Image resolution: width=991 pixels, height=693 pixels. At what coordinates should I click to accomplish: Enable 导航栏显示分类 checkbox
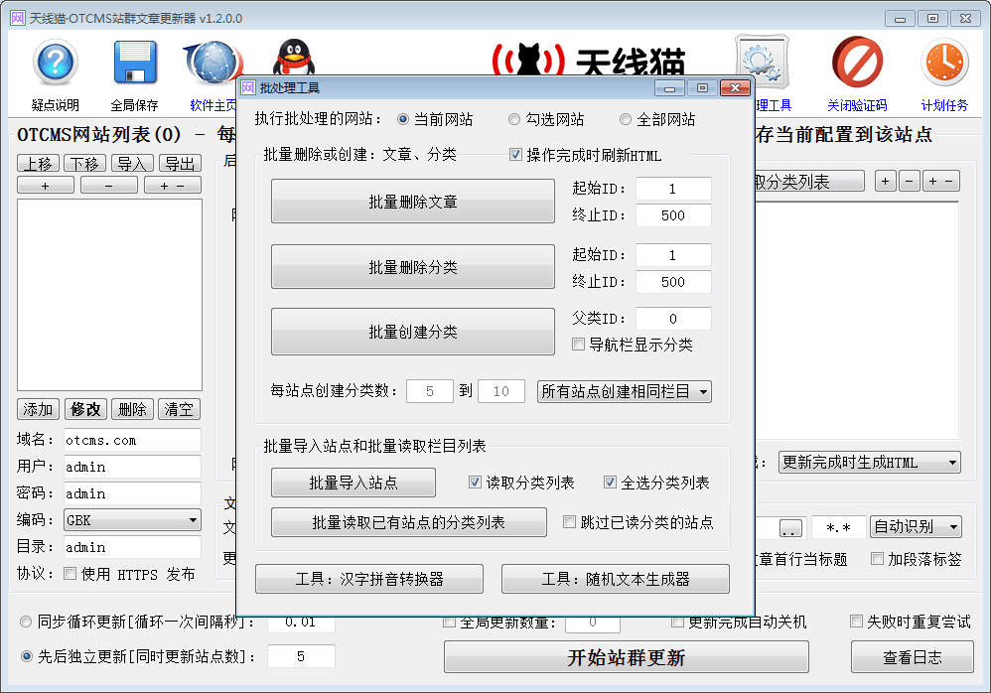click(x=578, y=345)
